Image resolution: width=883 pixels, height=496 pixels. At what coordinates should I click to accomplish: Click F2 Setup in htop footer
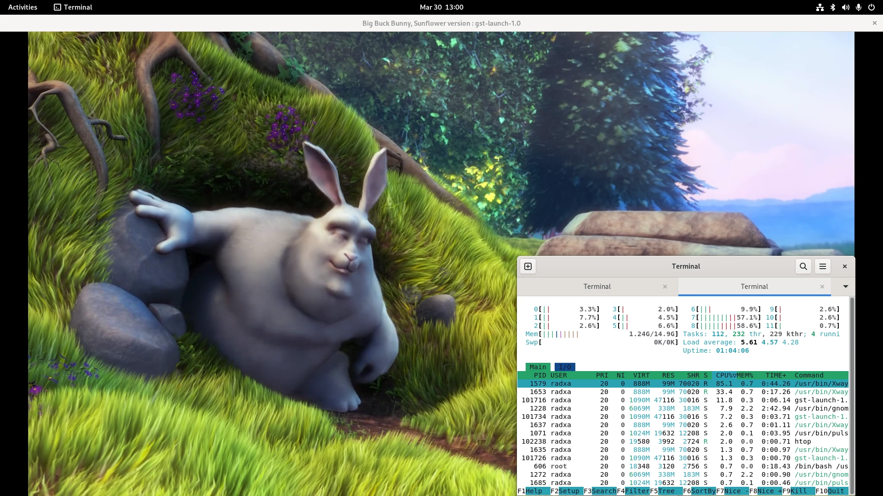pos(567,491)
